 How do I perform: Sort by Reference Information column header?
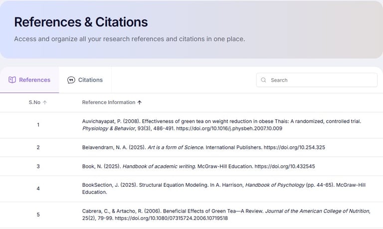(x=108, y=103)
